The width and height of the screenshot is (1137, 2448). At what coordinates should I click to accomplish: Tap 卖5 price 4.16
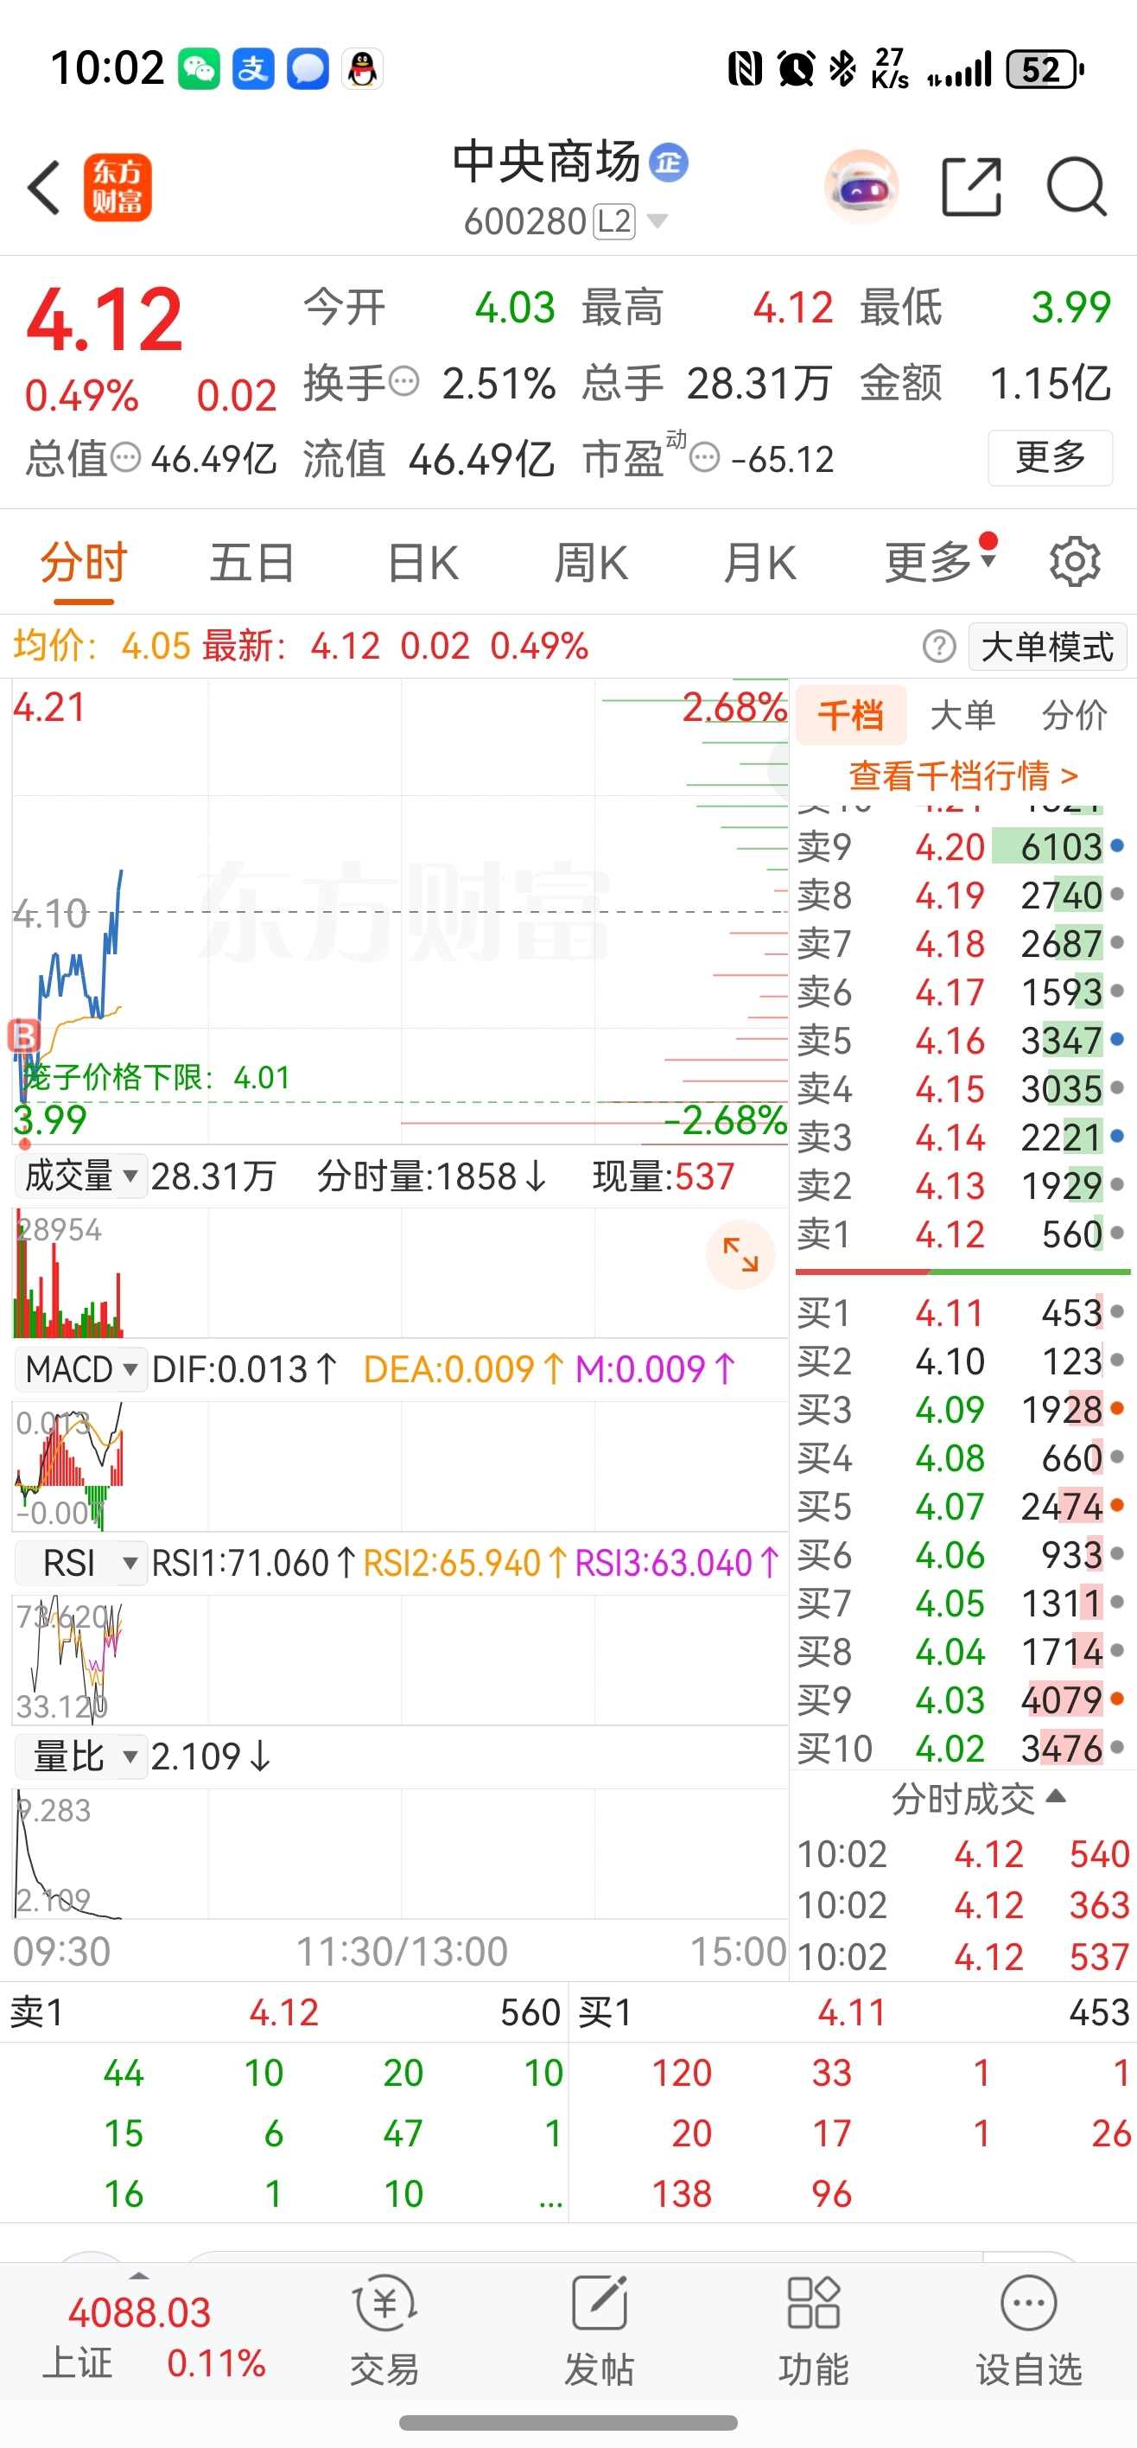[x=950, y=1040]
